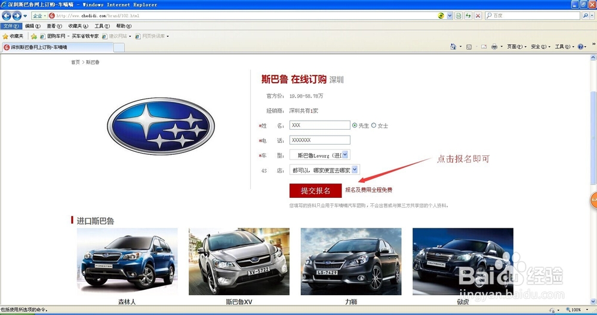The height and width of the screenshot is (315, 597).
Task: Open the recent pages dropdown beside Forward
Action: [x=25, y=16]
